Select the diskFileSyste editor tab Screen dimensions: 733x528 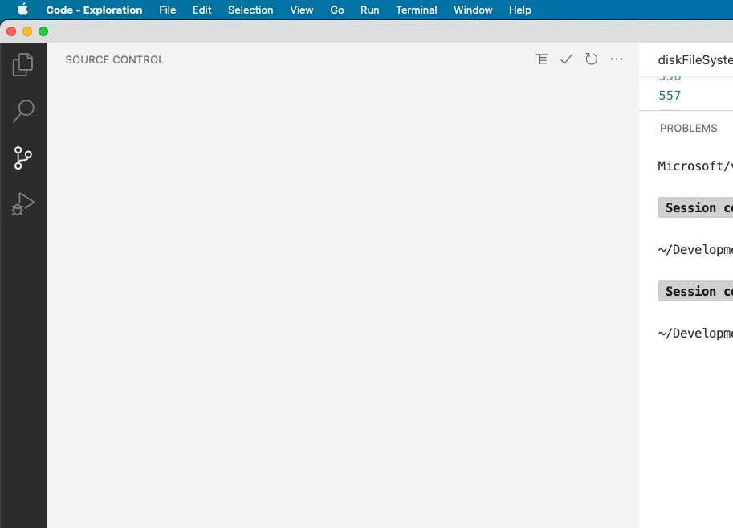pos(695,60)
